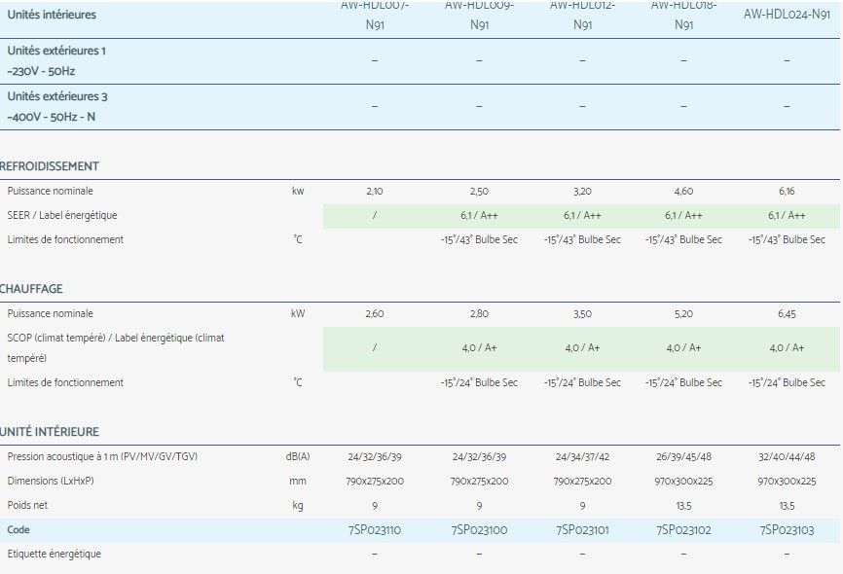
Task: Open product code 7SP023101
Action: (582, 530)
